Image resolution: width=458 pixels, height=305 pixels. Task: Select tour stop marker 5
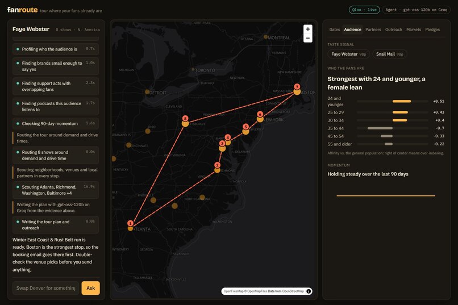click(x=245, y=127)
